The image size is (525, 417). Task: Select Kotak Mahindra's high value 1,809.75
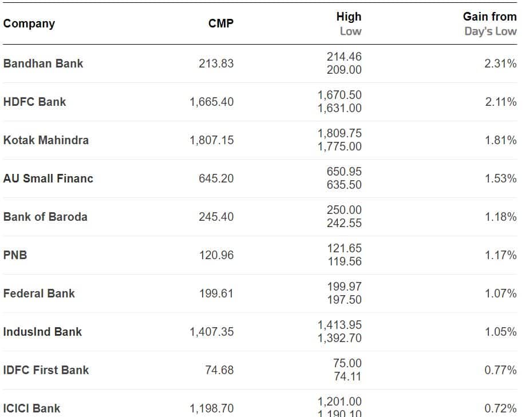(x=340, y=133)
